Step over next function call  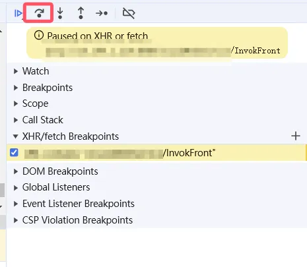coord(40,13)
